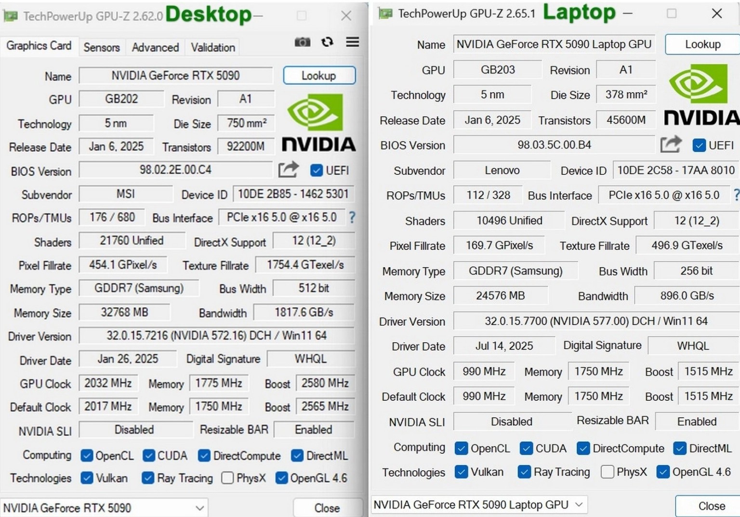Click Lookup button in the laptop window

point(702,44)
